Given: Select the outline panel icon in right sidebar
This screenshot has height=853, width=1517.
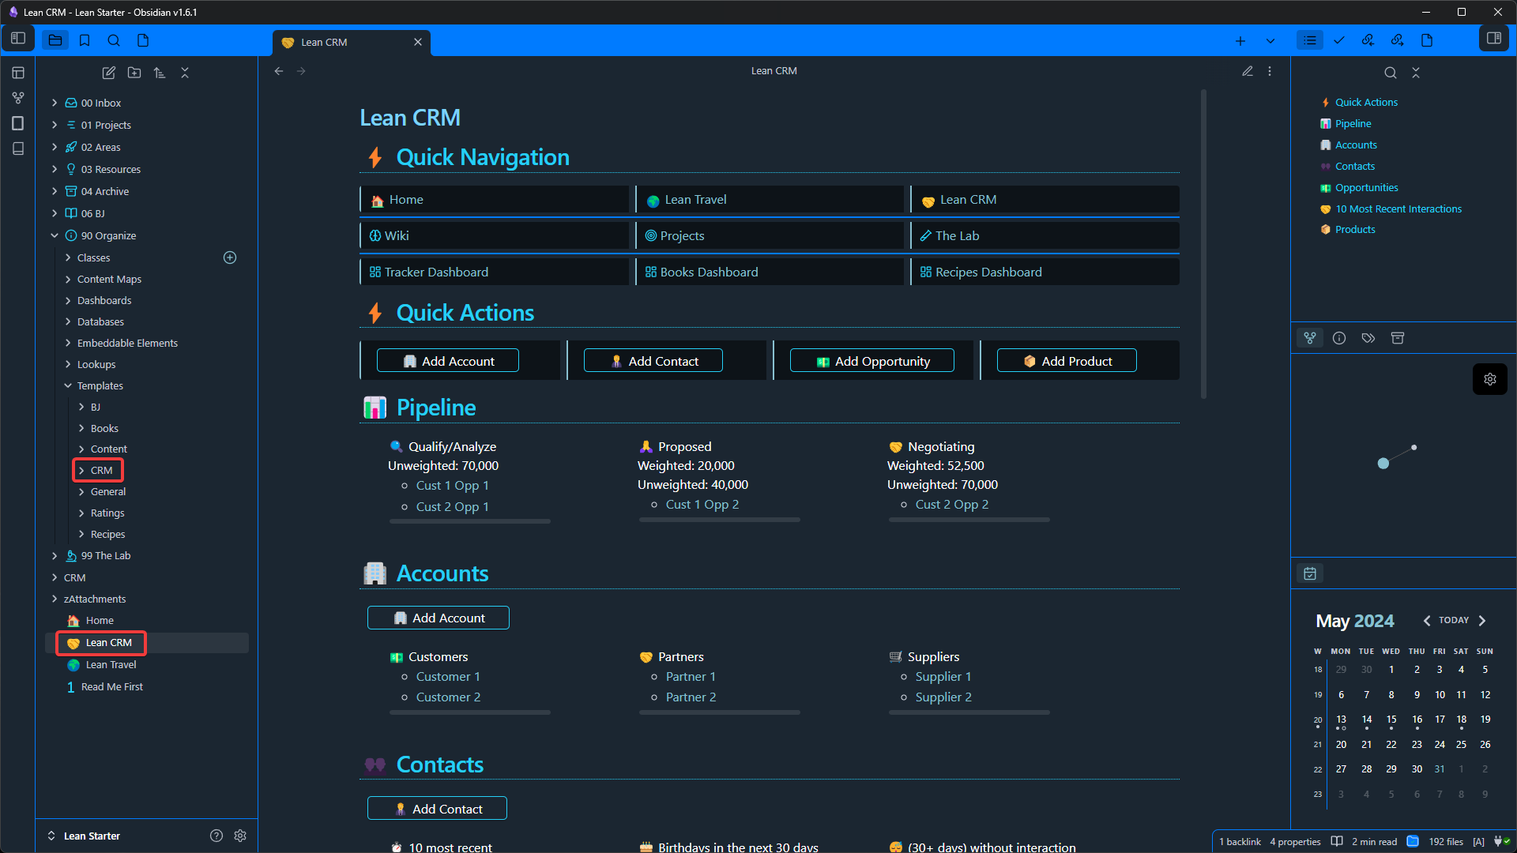Looking at the screenshot, I should tap(1310, 40).
